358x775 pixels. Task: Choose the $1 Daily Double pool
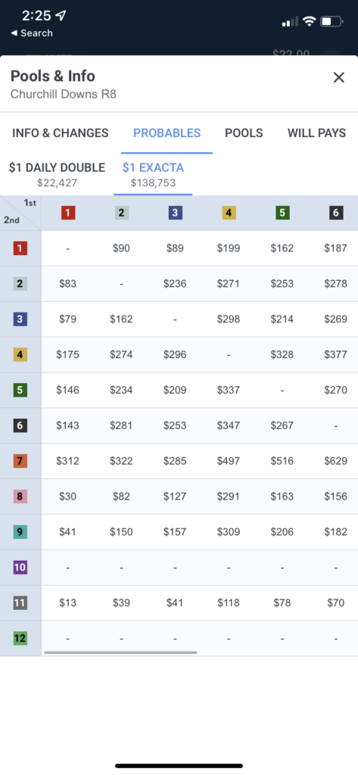[x=57, y=175]
